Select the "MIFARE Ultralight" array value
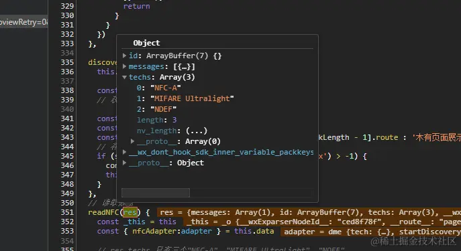 tap(192, 98)
